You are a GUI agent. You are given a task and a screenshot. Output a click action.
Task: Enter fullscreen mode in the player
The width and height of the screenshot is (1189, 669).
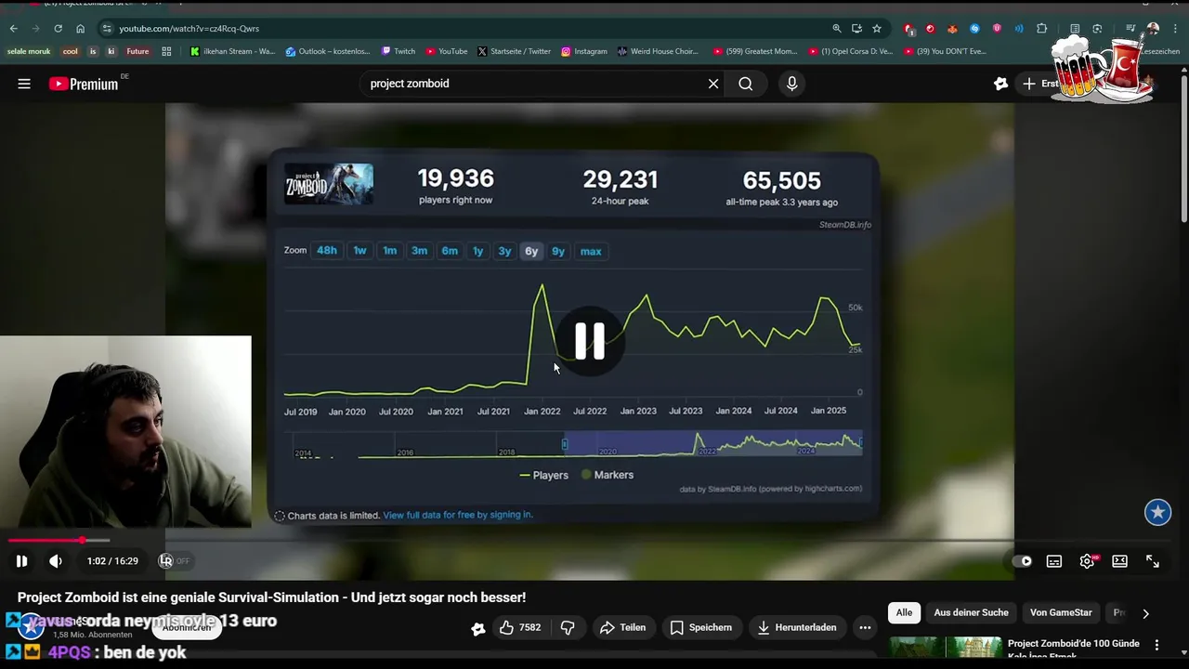click(1153, 560)
